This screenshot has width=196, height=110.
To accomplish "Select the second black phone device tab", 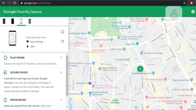I will (x=13, y=21).
